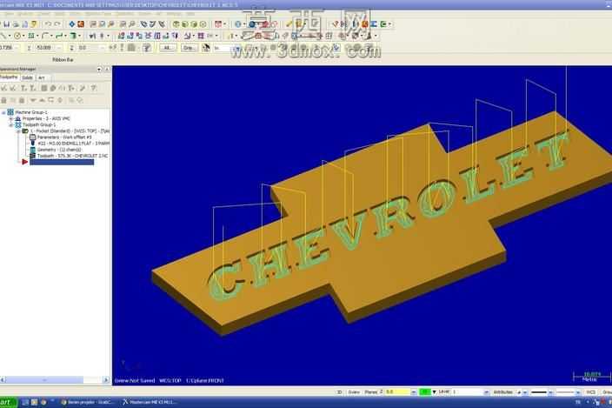The image size is (612, 408).
Task: Click the endmill tool icon in tree
Action: (x=33, y=144)
